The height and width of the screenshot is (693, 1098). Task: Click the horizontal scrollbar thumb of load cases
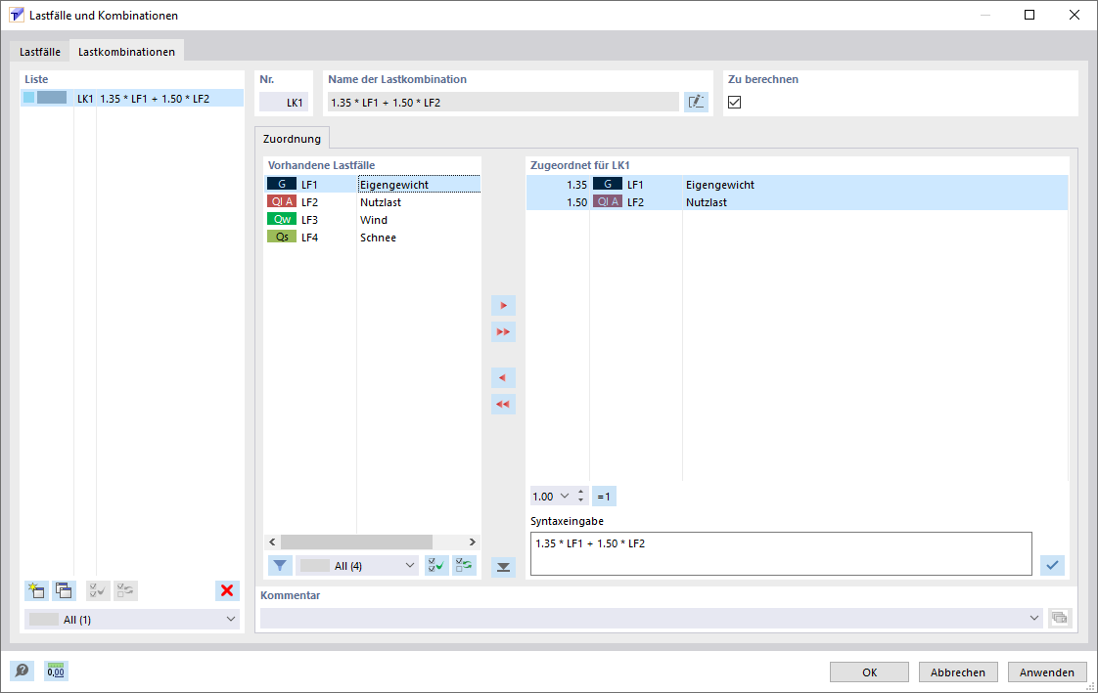pos(356,541)
